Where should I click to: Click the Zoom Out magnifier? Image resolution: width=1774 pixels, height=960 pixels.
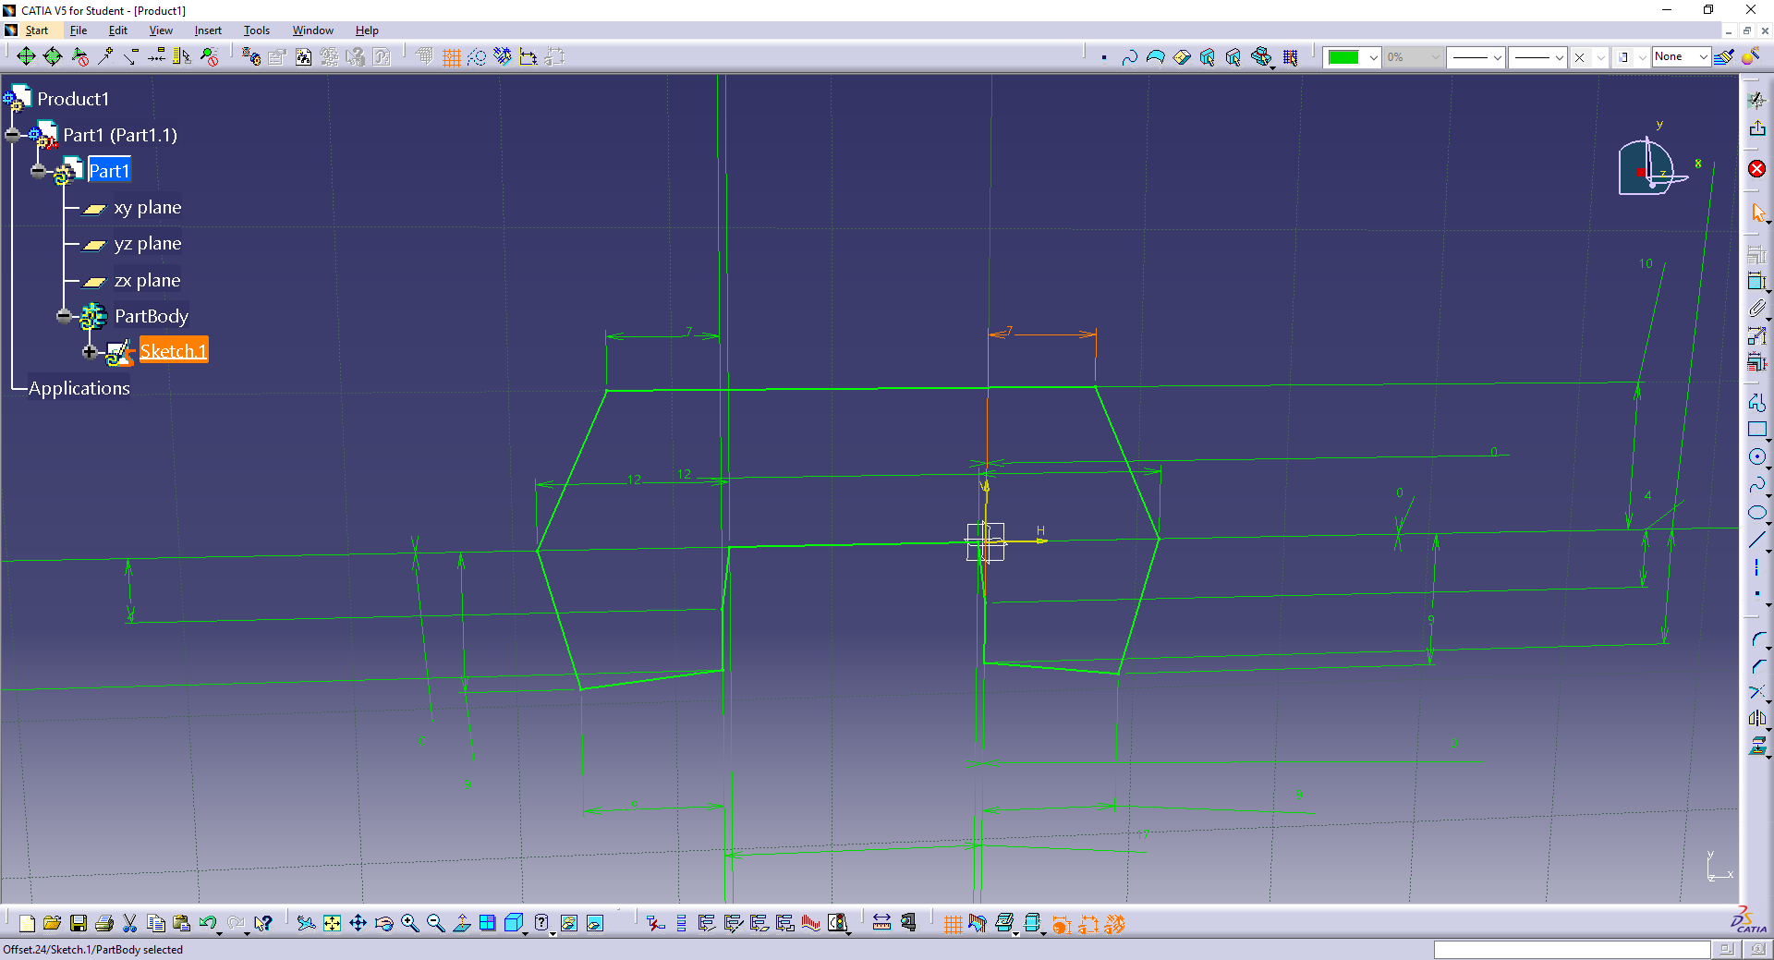[x=435, y=923]
